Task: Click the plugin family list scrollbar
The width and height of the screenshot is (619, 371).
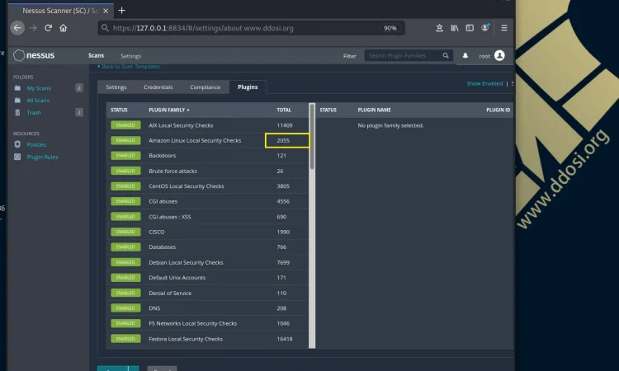Action: click(312, 136)
